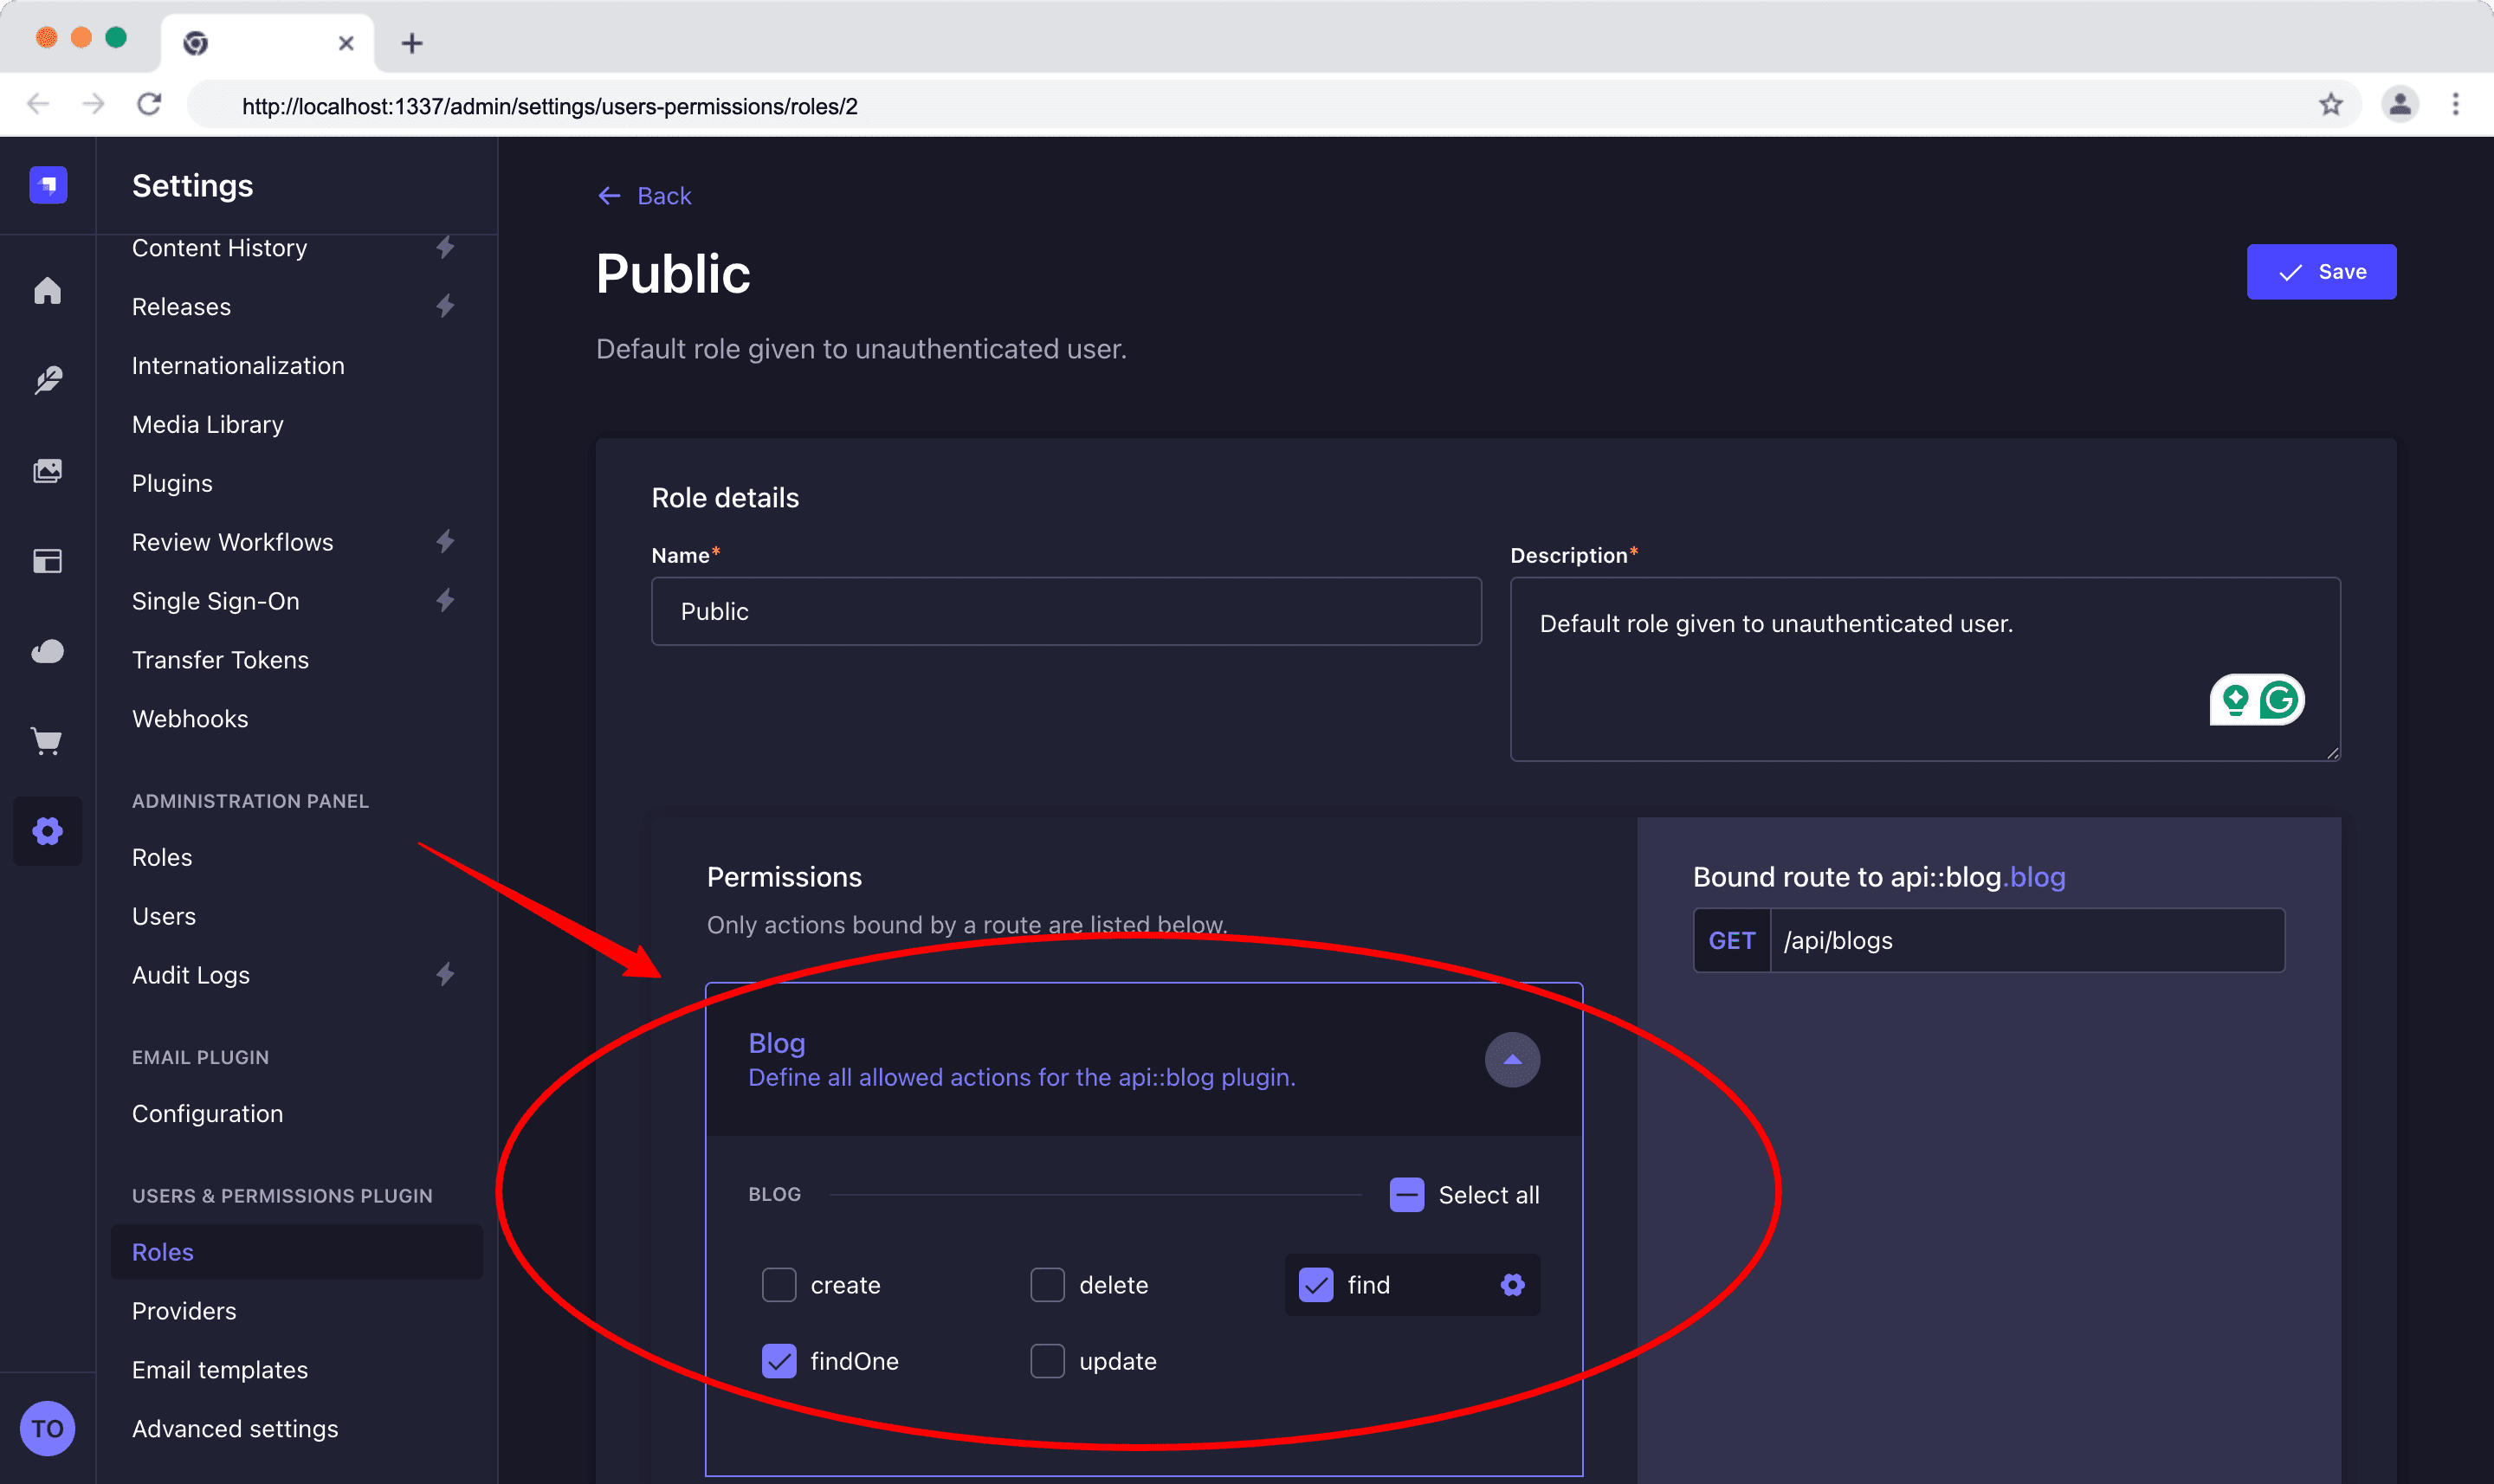Click the browser forward arrow
2494x1484 pixels.
point(93,104)
